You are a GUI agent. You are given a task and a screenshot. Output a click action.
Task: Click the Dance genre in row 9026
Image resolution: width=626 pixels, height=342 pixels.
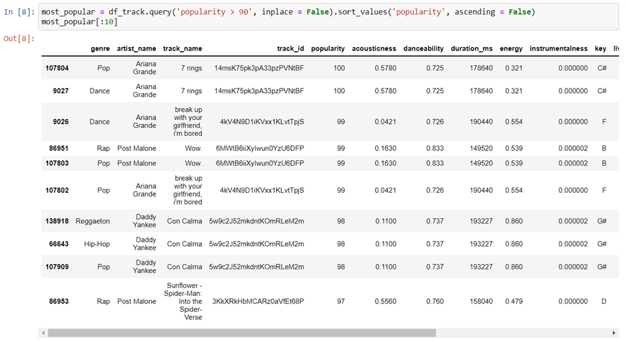point(100,122)
